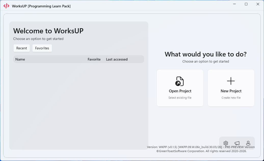The image size is (264, 161).
Task: Minimize the WorksUP window
Action: click(234, 4)
